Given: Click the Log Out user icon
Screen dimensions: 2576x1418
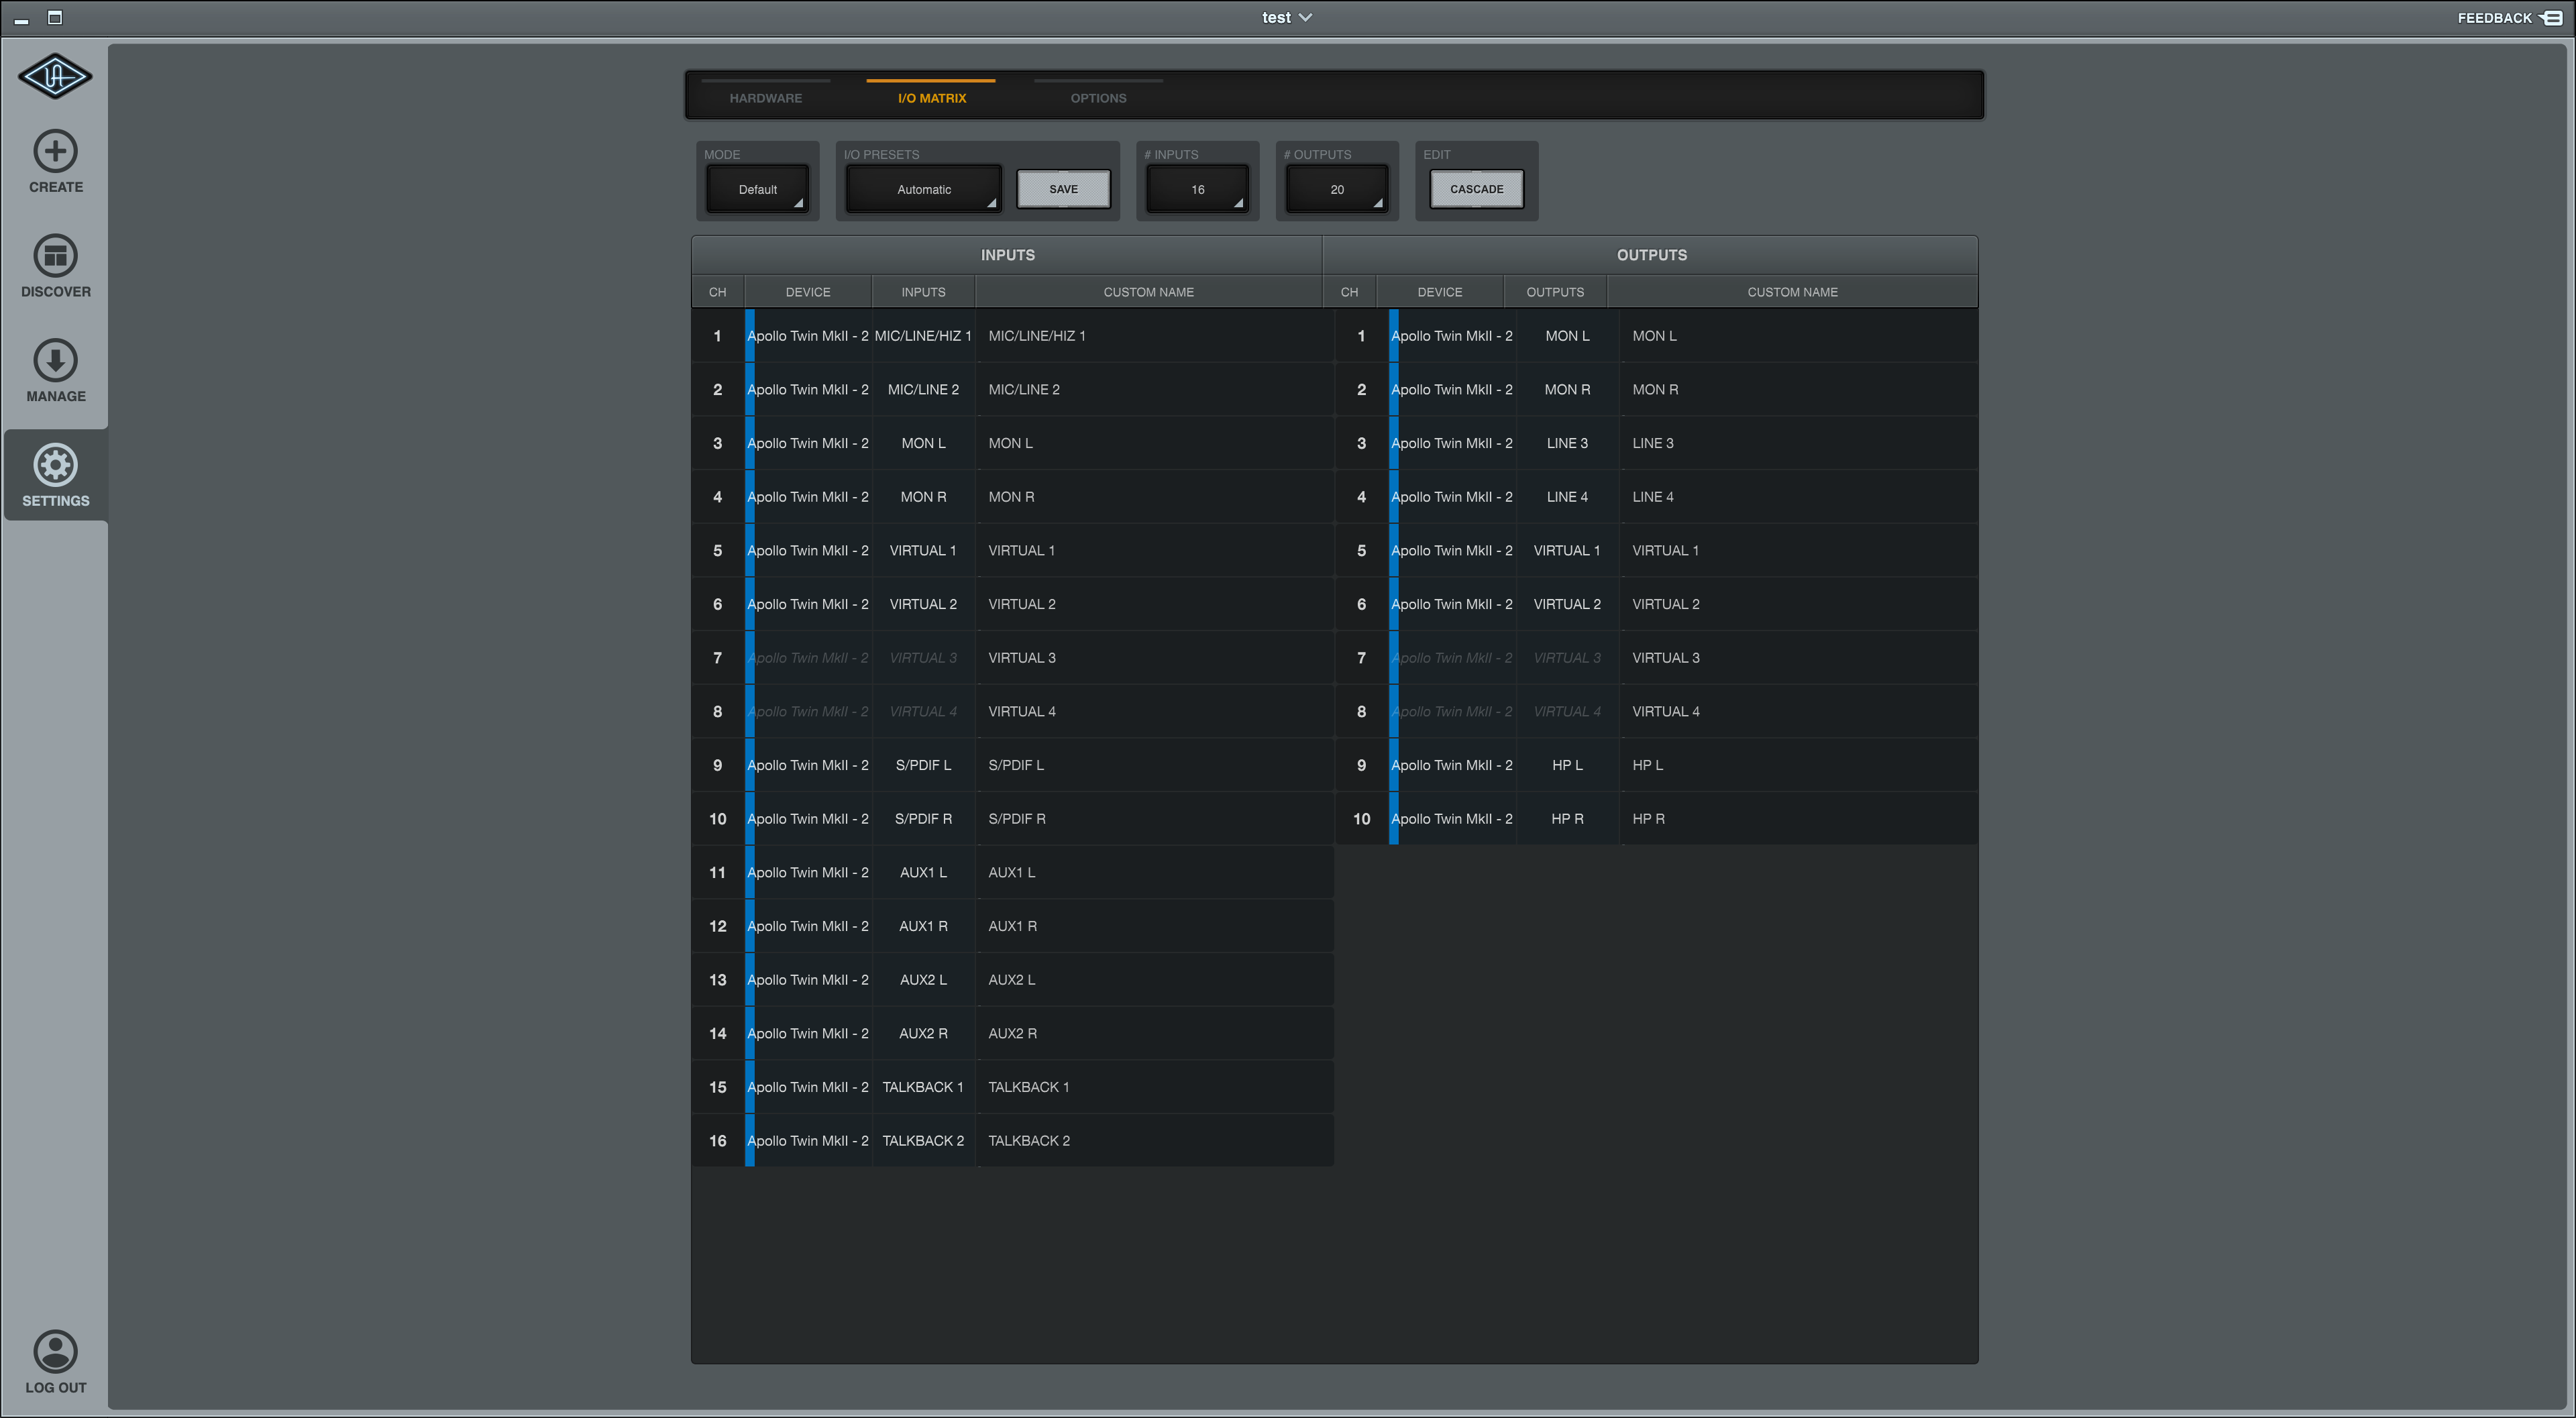Looking at the screenshot, I should click(x=55, y=1351).
